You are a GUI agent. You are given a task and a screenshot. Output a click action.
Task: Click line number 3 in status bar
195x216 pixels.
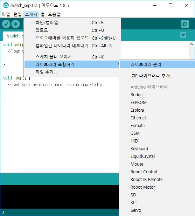[x=3, y=212]
